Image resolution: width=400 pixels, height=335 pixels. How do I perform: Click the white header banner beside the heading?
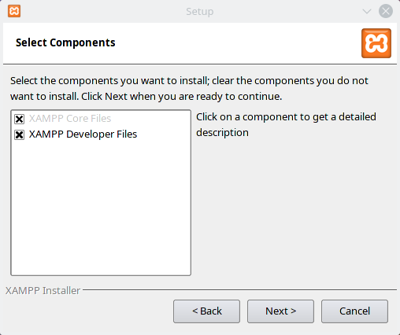click(x=236, y=43)
